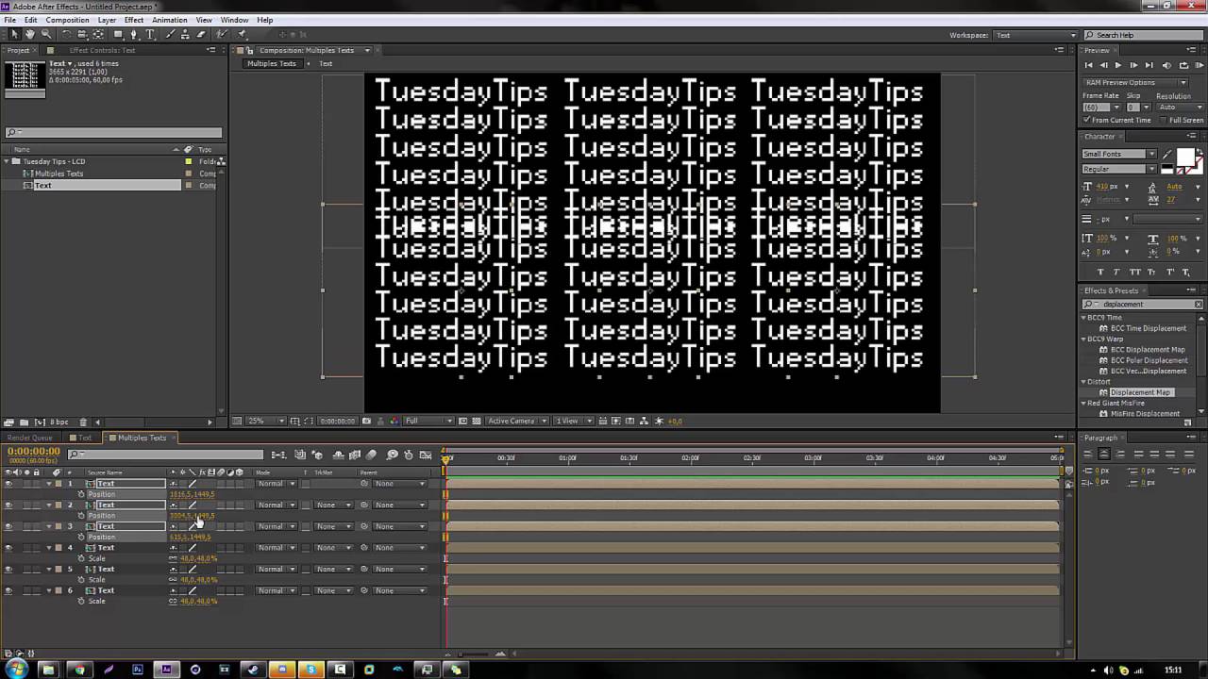This screenshot has height=679, width=1208.
Task: Open the Layer menu
Action: click(107, 20)
